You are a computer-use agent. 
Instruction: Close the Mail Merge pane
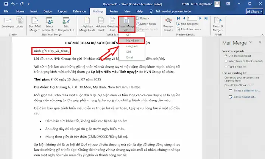260,43
